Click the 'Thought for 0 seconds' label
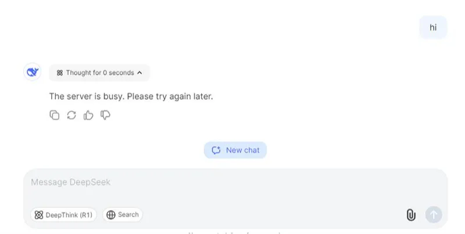 (x=99, y=73)
